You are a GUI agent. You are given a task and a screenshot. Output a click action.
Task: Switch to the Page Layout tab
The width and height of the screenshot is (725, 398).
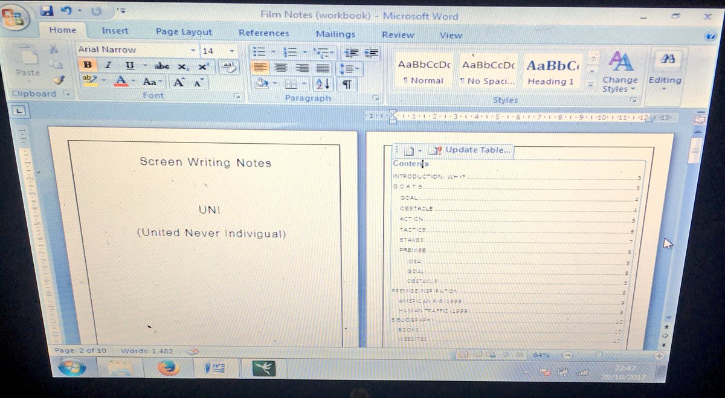(184, 32)
